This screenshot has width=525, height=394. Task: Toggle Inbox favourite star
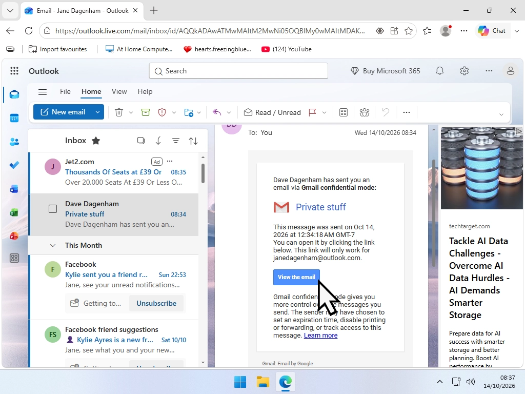tap(96, 141)
